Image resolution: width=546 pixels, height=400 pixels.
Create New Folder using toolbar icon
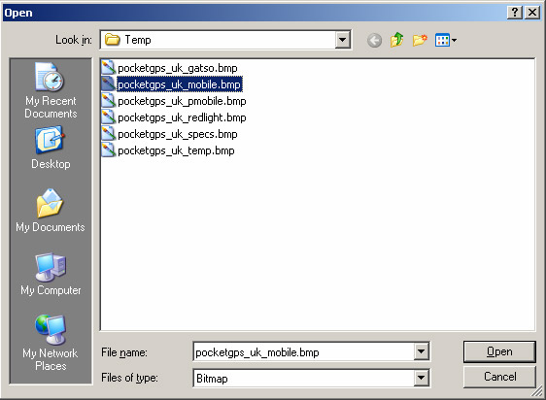[x=420, y=40]
